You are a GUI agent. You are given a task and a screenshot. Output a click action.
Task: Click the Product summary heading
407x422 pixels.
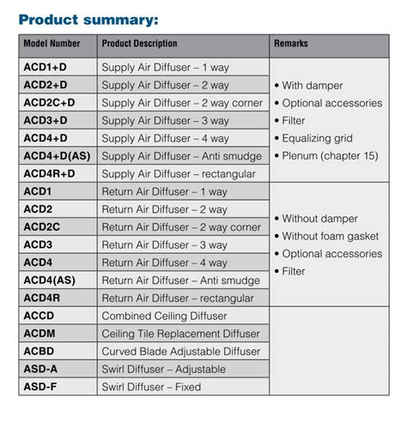coord(88,20)
